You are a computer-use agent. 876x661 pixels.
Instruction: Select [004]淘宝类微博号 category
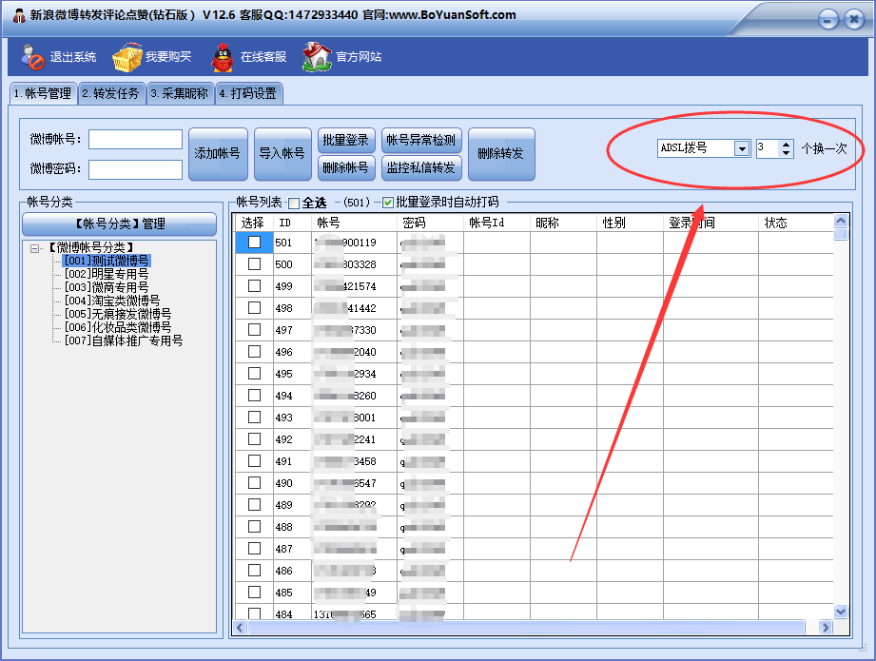[x=112, y=301]
